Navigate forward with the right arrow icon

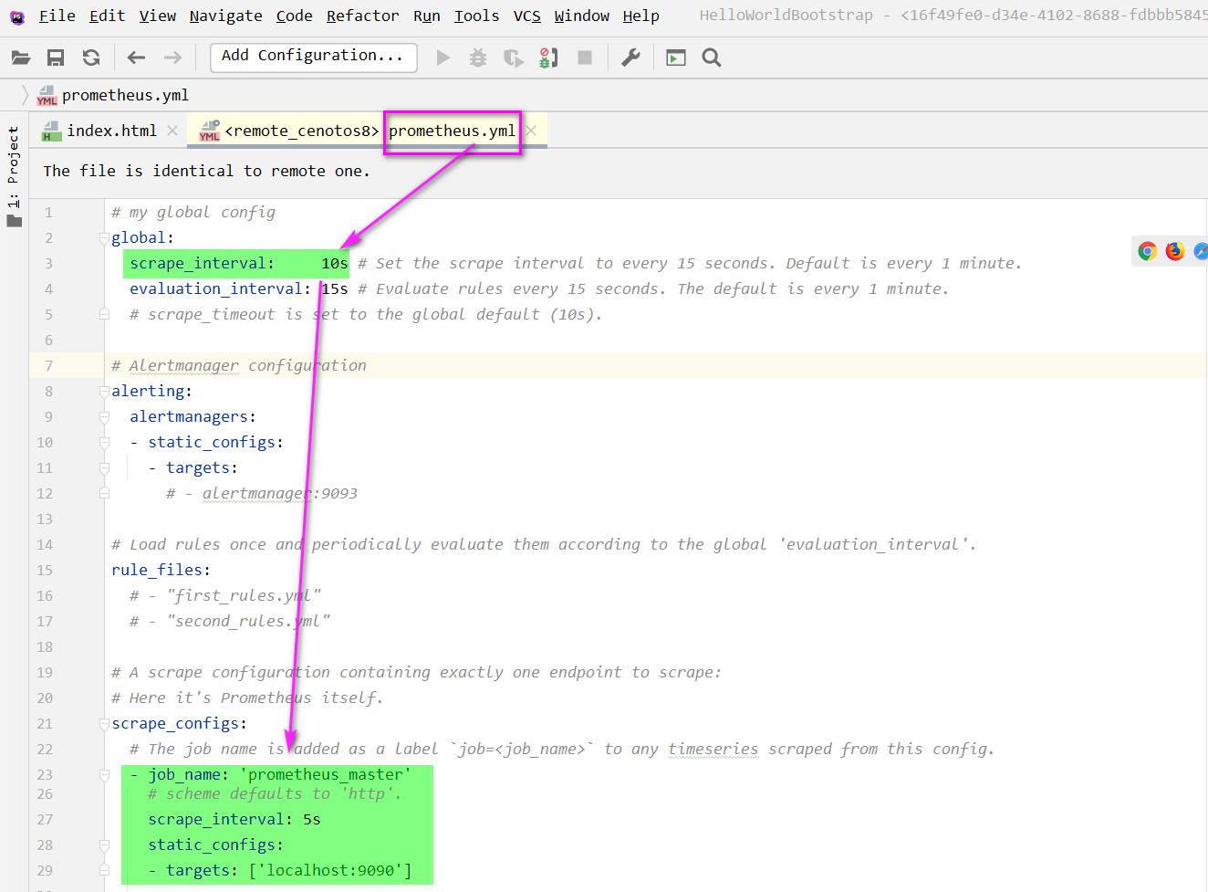point(172,58)
